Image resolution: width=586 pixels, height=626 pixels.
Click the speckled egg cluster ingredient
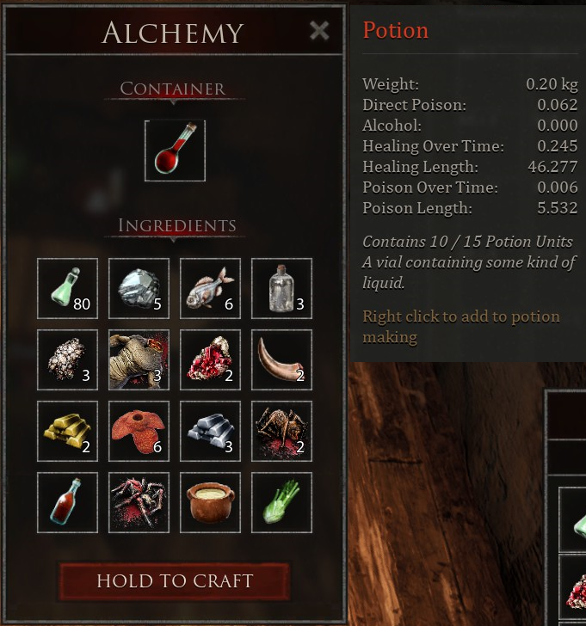tap(67, 359)
